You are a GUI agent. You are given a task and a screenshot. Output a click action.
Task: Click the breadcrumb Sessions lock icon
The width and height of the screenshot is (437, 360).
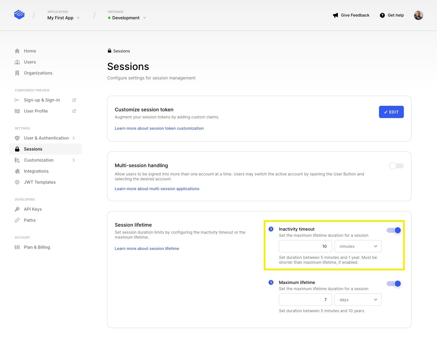coord(109,51)
